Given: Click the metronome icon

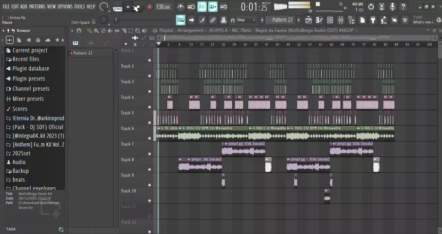Looking at the screenshot, I should [x=181, y=7].
